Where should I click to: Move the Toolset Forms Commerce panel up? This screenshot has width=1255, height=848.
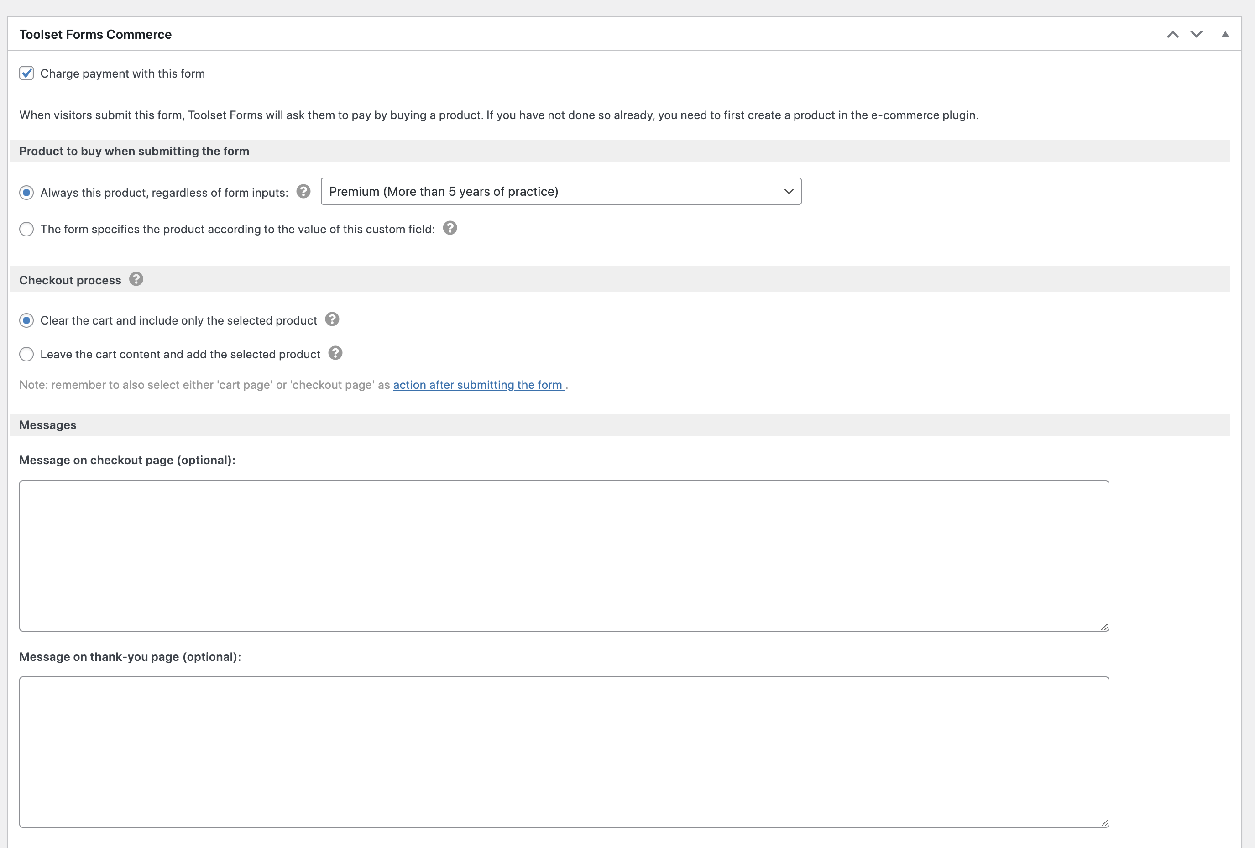coord(1172,35)
